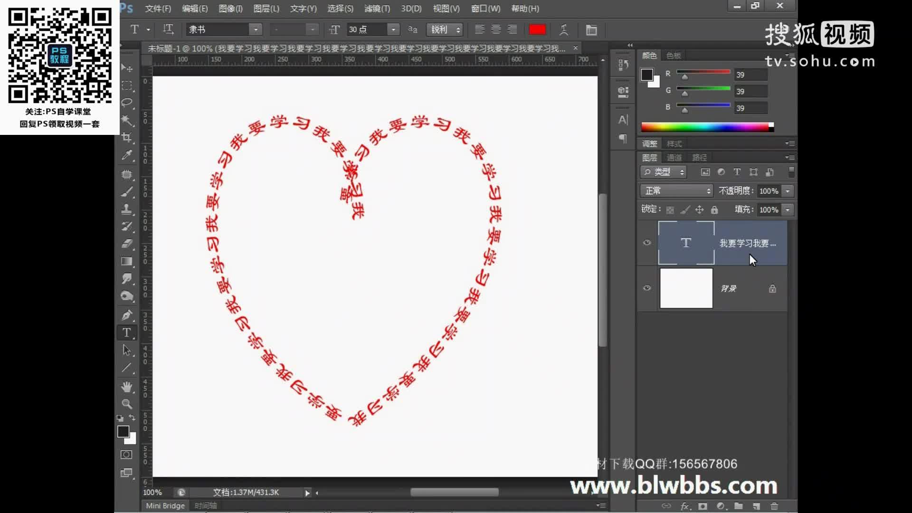Hide the text layer 我要学习
This screenshot has height=513, width=912.
[647, 243]
